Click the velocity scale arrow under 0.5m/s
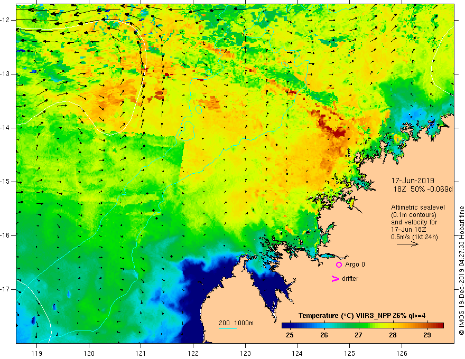465x359 pixels. 407,244
